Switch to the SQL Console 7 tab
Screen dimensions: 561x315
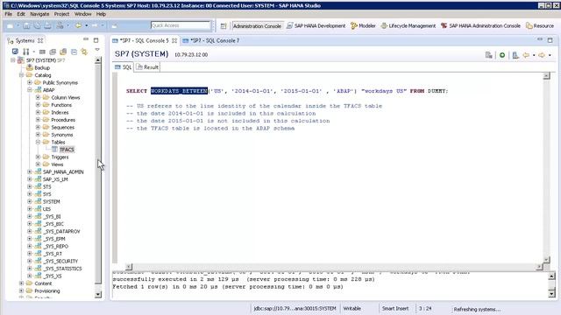[211, 41]
